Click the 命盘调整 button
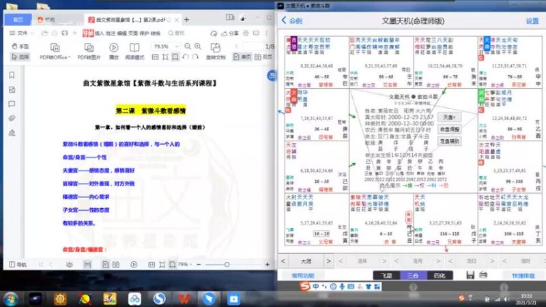This screenshot has height=307, width=546. [x=450, y=129]
